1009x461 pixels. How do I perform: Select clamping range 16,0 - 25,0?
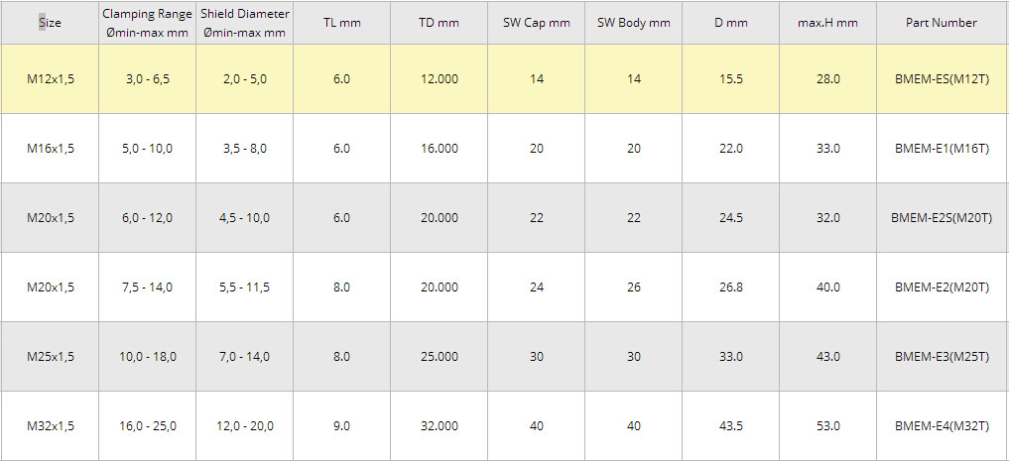click(x=148, y=426)
